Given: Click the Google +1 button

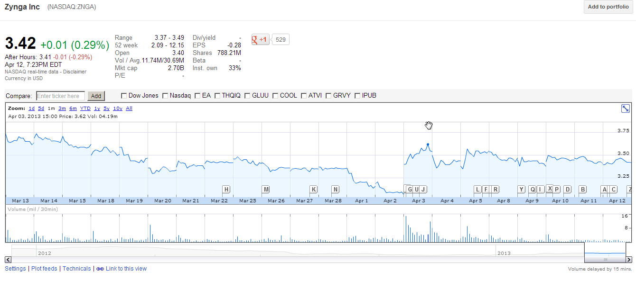Looking at the screenshot, I should tap(260, 39).
